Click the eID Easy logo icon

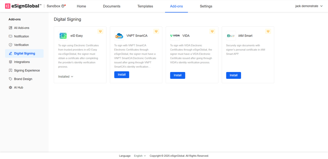[63, 36]
